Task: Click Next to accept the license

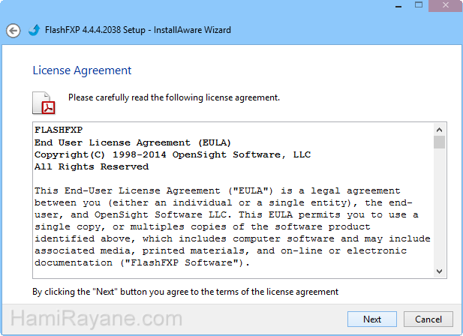Action: [371, 319]
